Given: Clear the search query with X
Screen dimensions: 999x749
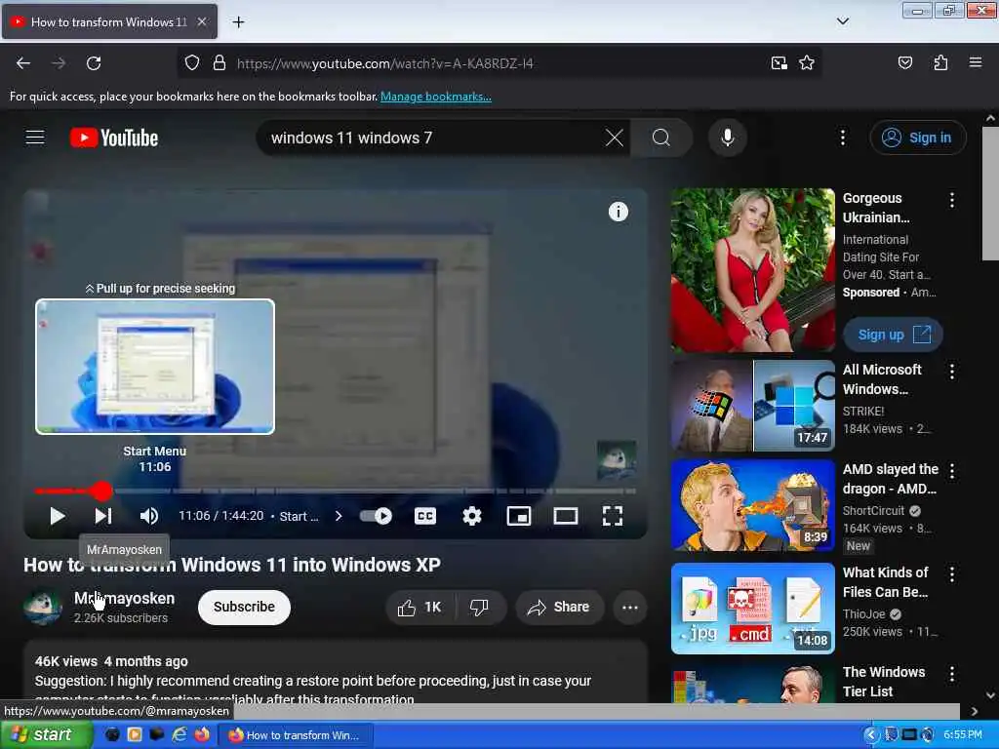Looking at the screenshot, I should (615, 138).
